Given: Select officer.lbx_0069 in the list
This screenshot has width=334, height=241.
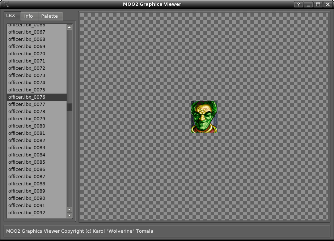Looking at the screenshot, I should tap(37, 46).
